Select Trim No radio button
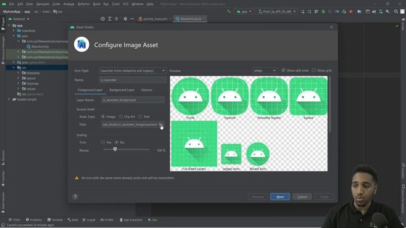 (117, 142)
